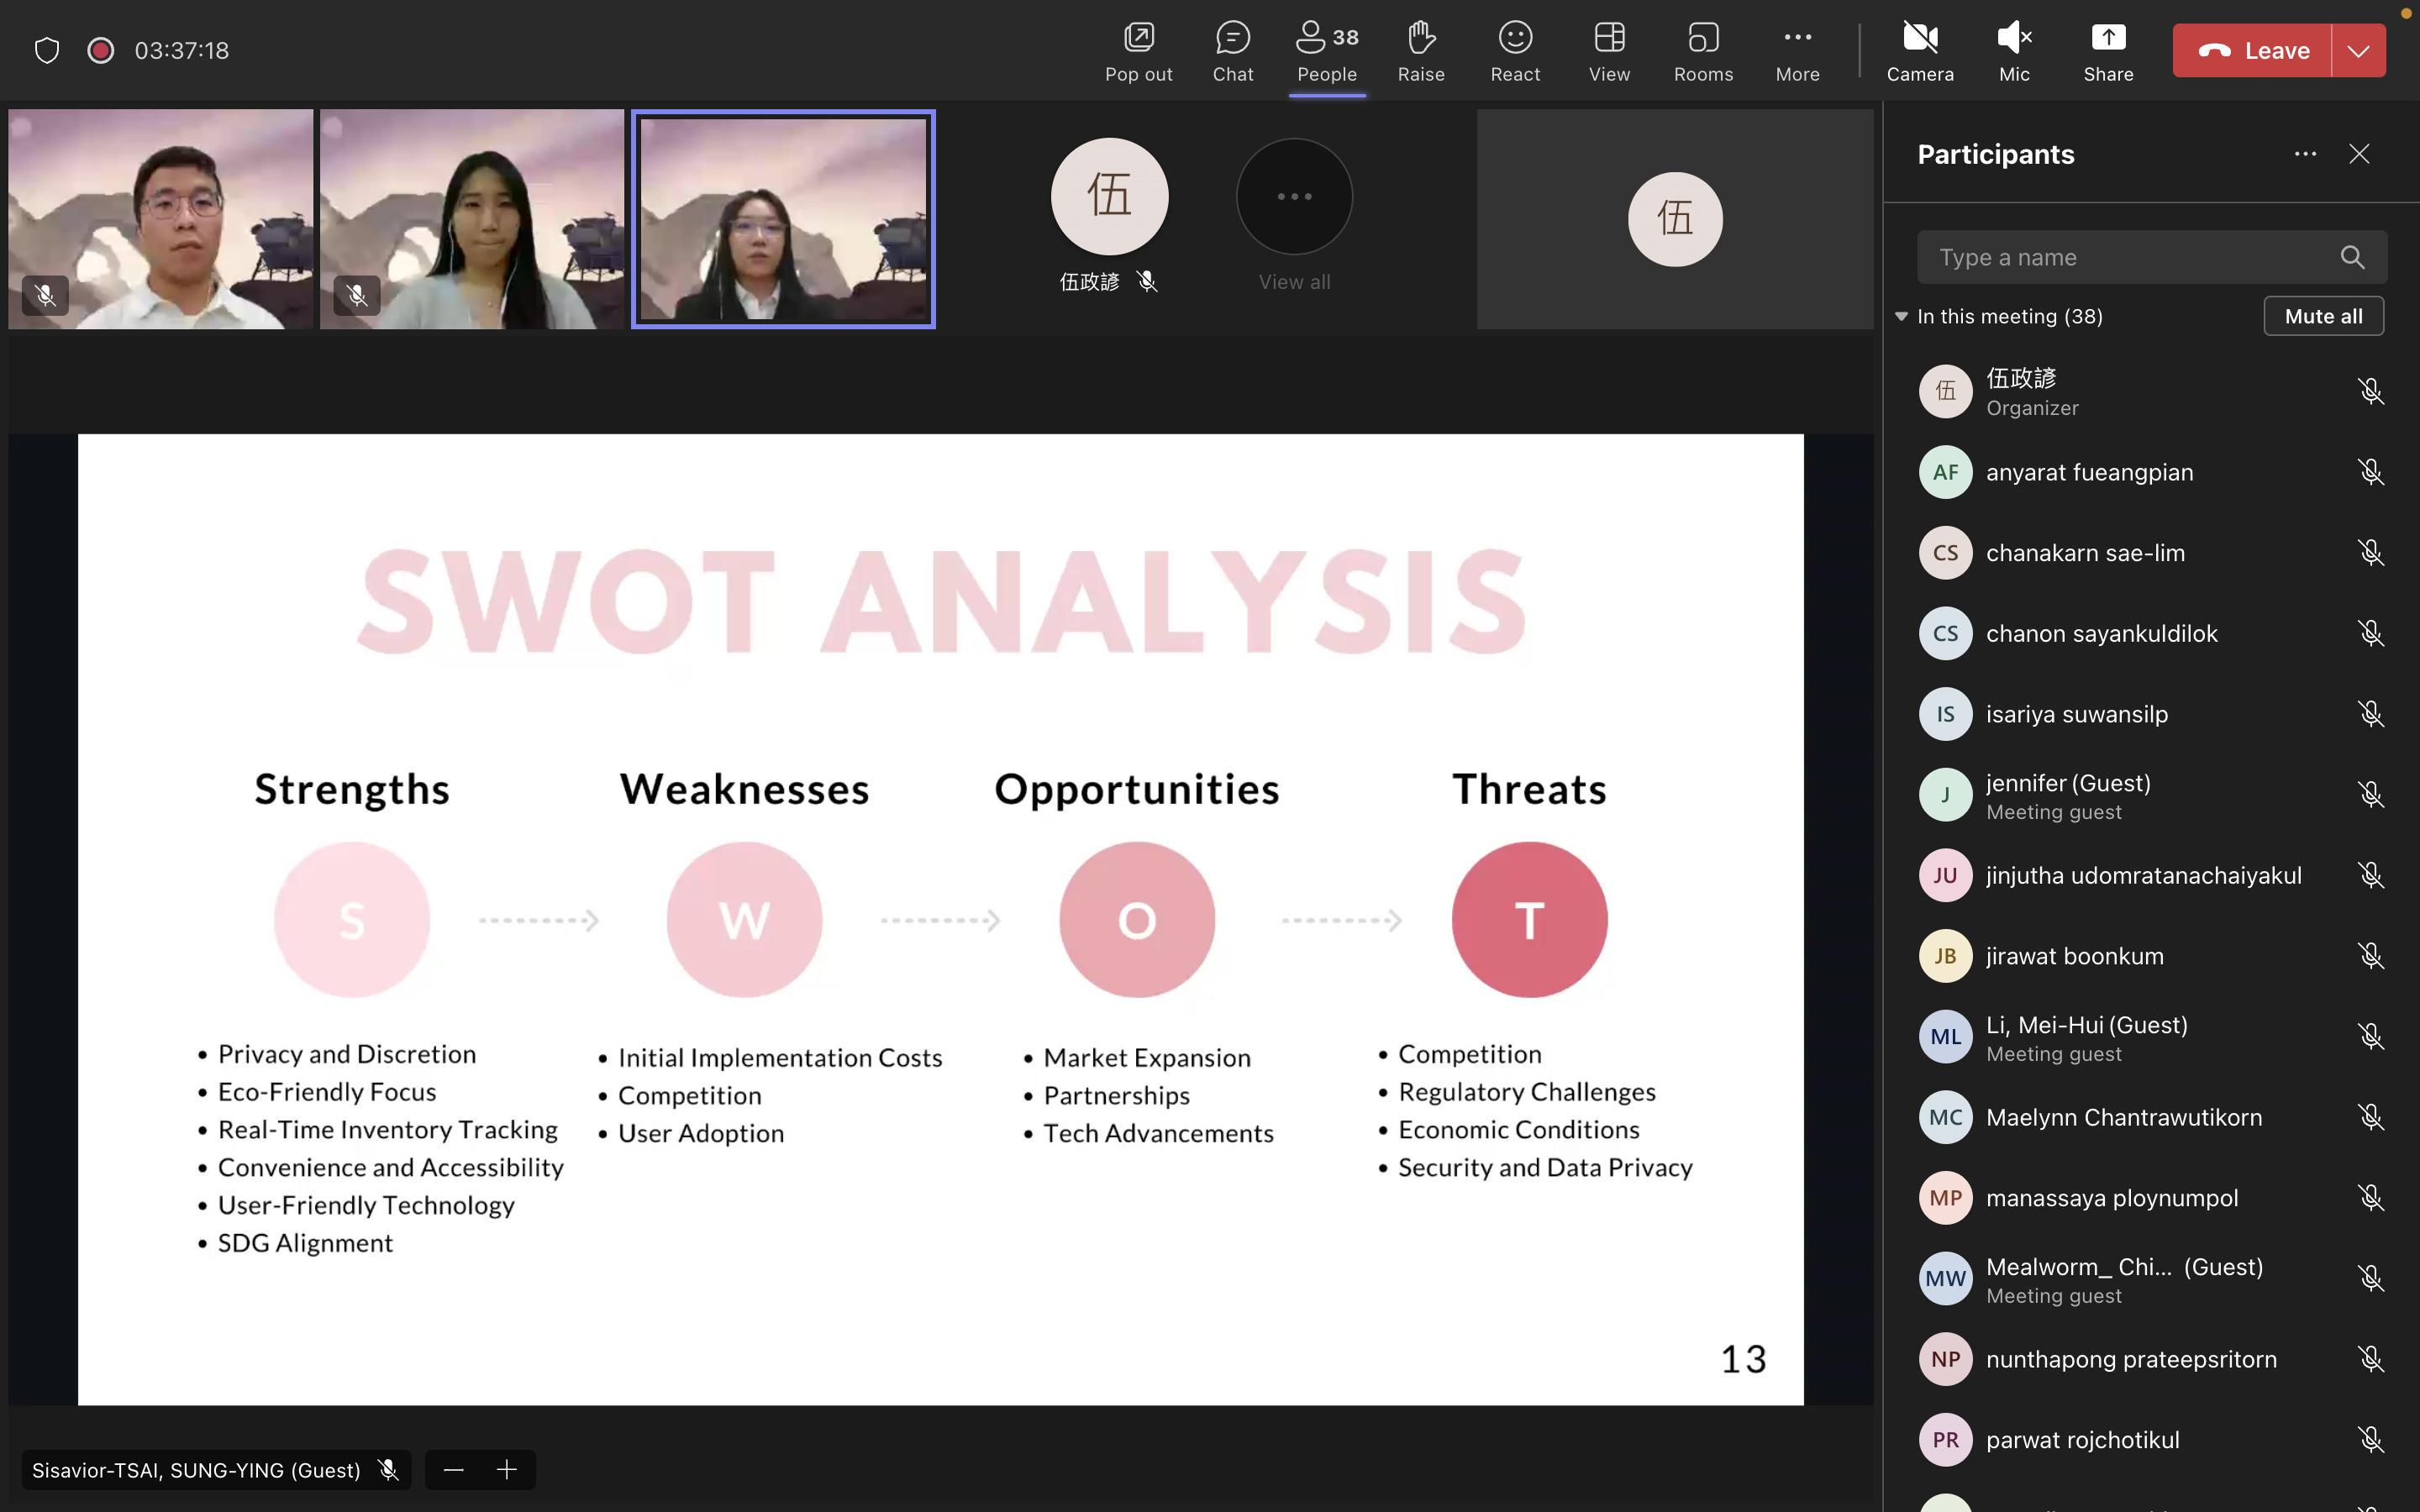Image resolution: width=2420 pixels, height=1512 pixels.
Task: Click presenter name Sisavior-TSAI, SUNG-YING label
Action: pos(196,1470)
